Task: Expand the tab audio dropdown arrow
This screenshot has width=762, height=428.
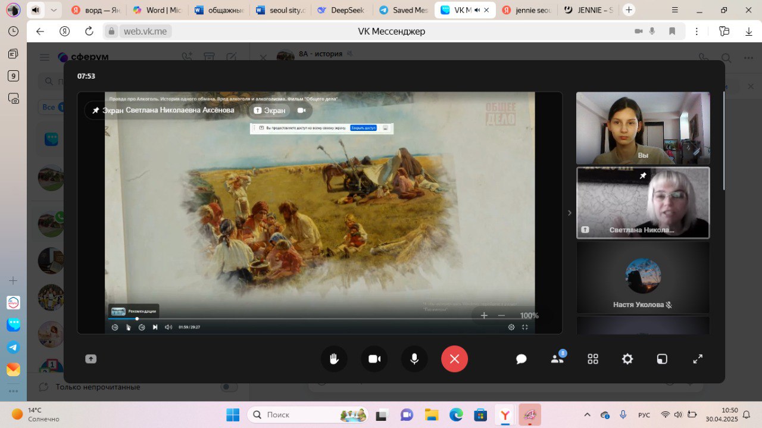Action: tap(54, 10)
